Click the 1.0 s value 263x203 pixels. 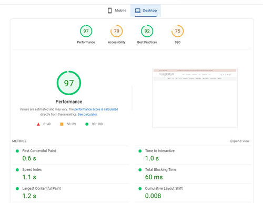[x=152, y=158]
